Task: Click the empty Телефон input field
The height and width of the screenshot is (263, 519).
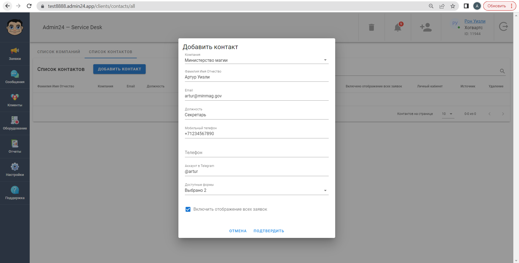Action: pyautogui.click(x=256, y=153)
